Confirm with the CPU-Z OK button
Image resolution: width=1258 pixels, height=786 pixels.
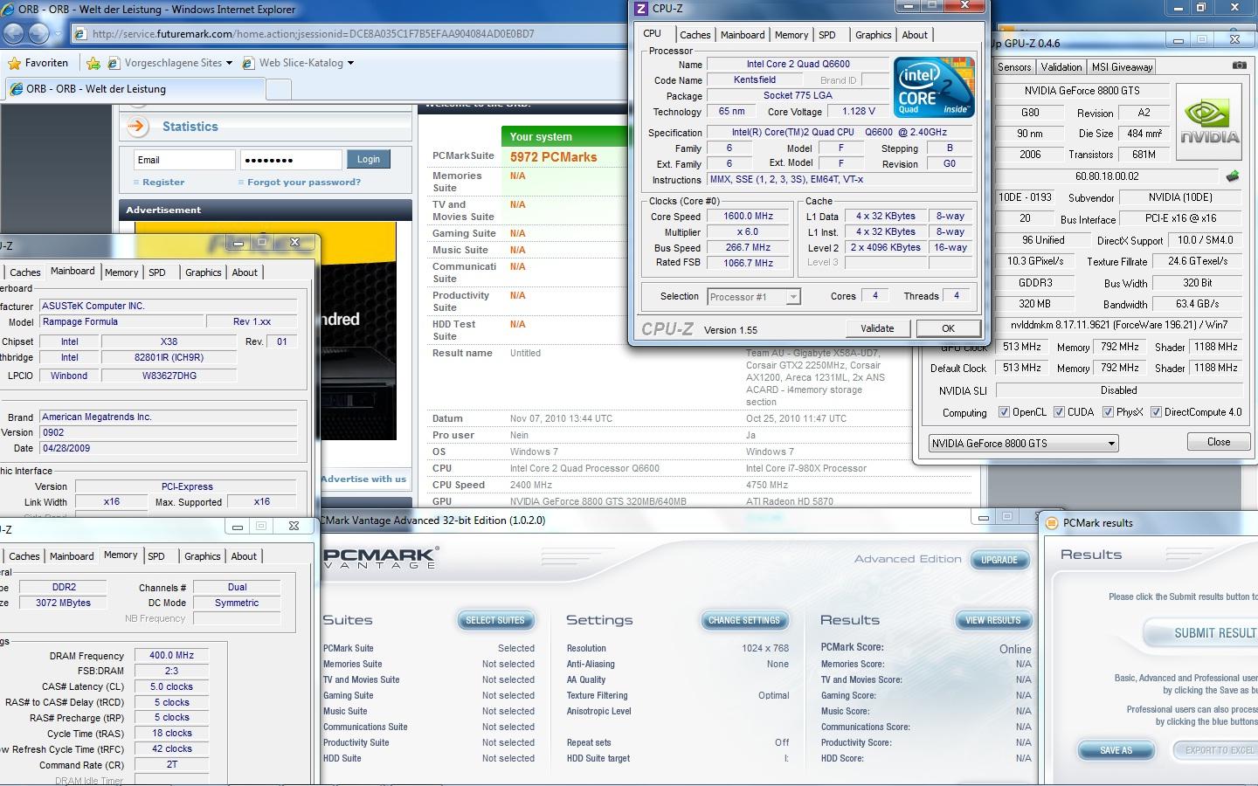click(x=948, y=328)
